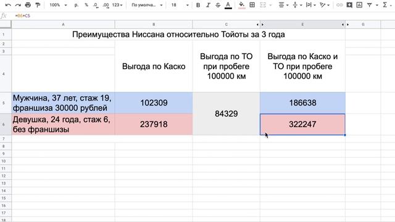Select the cell with value 237918

[x=154, y=125]
